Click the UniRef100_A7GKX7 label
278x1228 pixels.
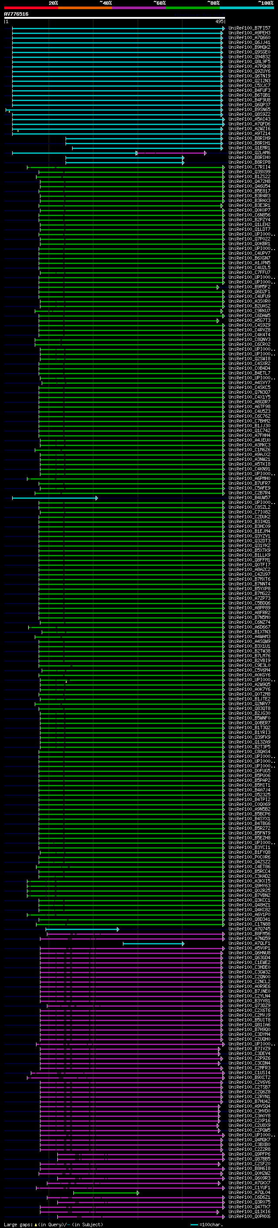(x=249, y=1183)
